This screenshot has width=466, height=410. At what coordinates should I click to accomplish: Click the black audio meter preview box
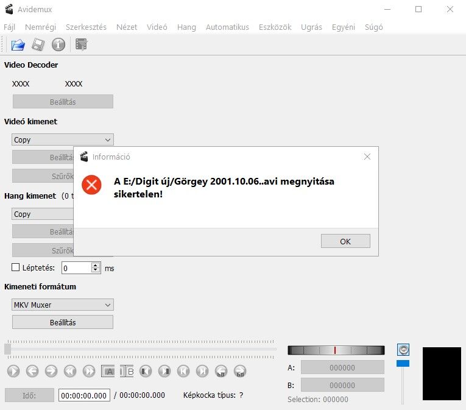(x=442, y=373)
